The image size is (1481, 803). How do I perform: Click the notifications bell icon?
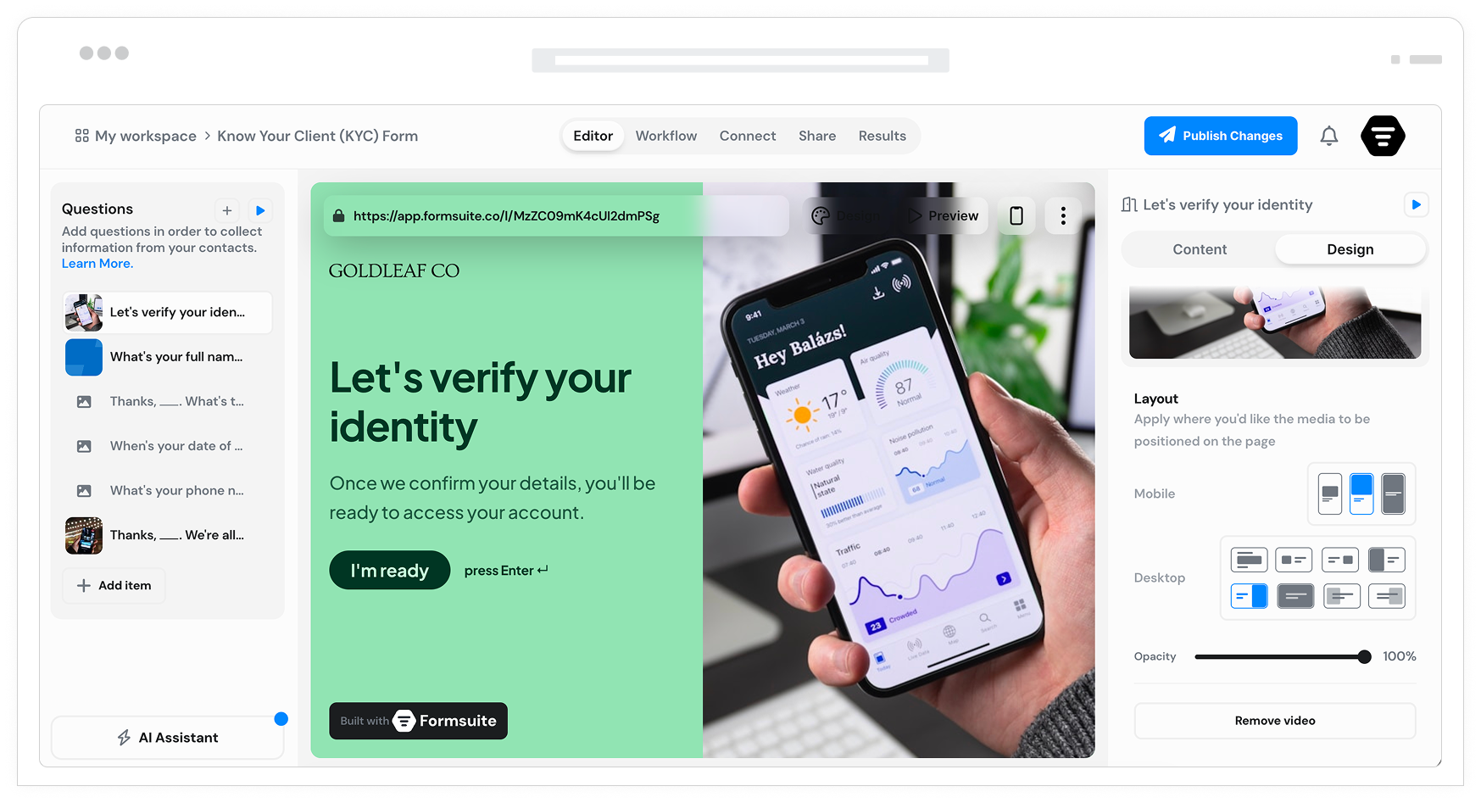[x=1328, y=136]
